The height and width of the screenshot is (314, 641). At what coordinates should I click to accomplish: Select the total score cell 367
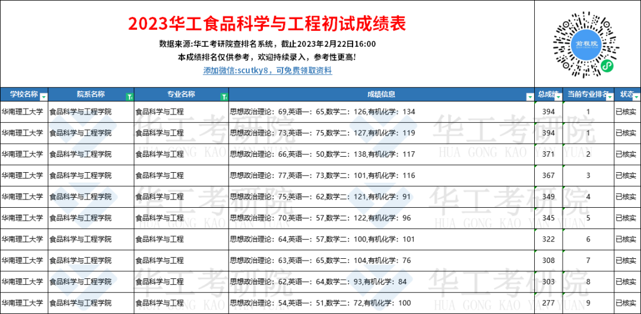[548, 175]
